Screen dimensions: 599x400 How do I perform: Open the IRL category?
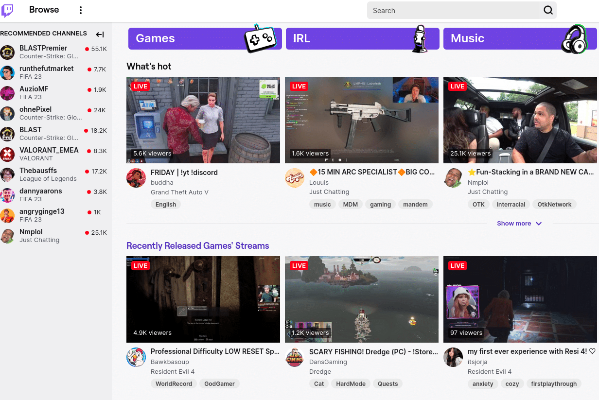pos(363,38)
